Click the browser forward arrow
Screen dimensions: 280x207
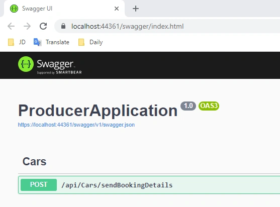(27, 26)
